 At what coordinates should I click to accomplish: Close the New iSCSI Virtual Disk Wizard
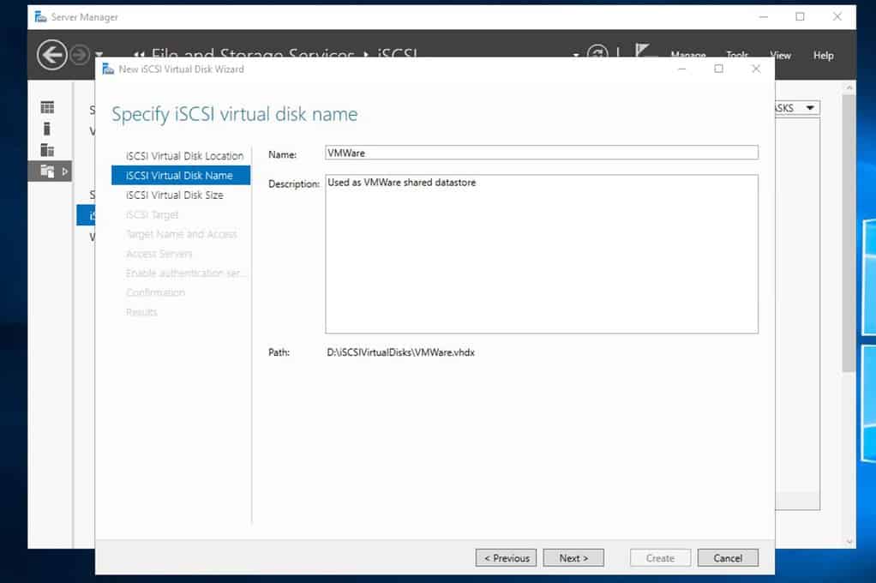coord(755,69)
